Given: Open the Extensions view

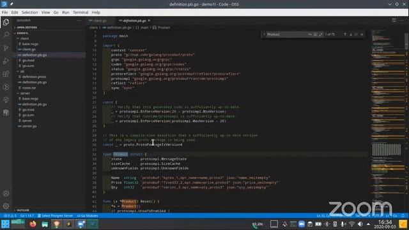Looking at the screenshot, I should (x=6, y=74).
